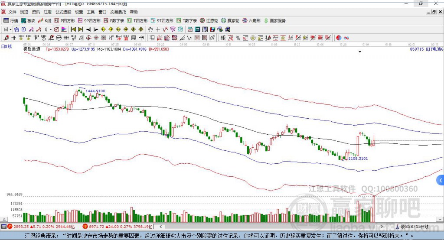444x240 pixels.
Task: Click the 收858715日线 status entry
Action: pyautogui.click(x=412, y=227)
